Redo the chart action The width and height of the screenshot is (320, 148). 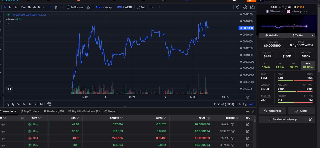point(159,7)
